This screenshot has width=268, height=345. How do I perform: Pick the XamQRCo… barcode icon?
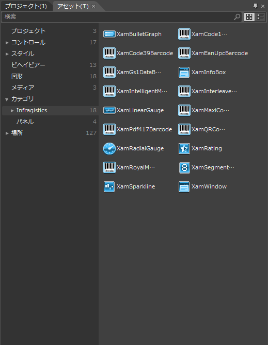(x=184, y=129)
